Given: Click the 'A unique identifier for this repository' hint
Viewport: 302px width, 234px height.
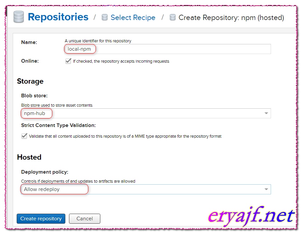Looking at the screenshot, I should [98, 41].
